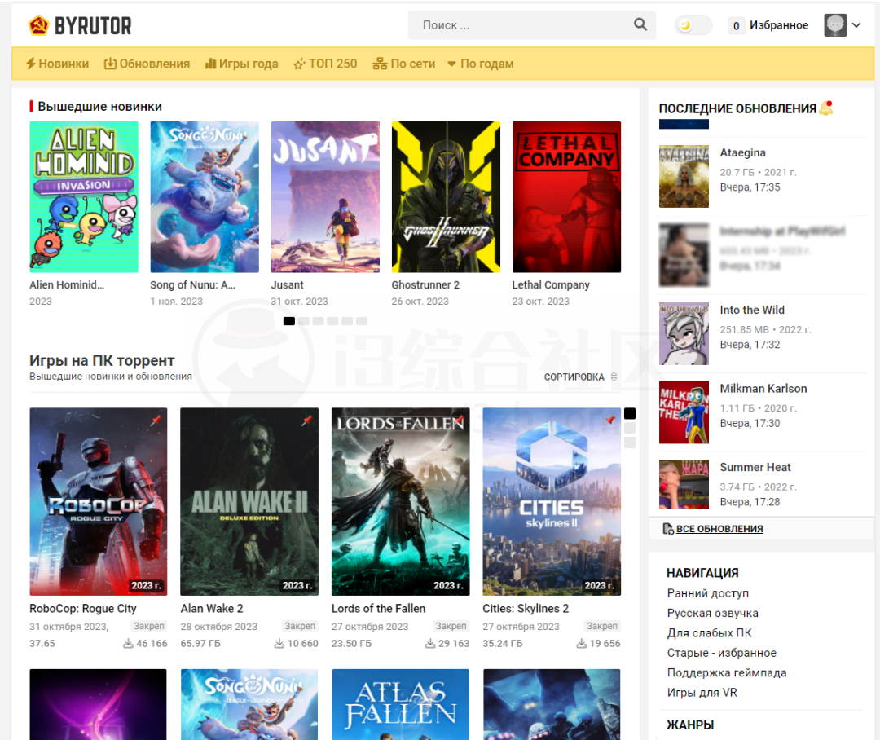Image resolution: width=880 pixels, height=740 pixels.
Task: Click the search magnifier icon
Action: [x=640, y=24]
